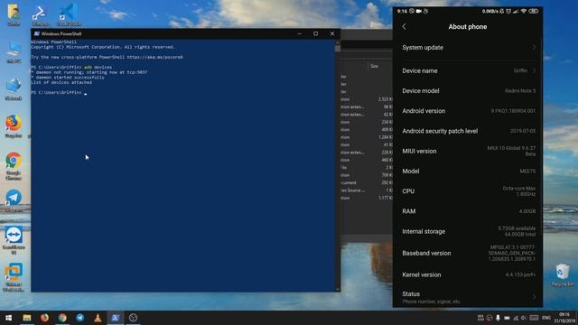Tap the CPU row on phone
578x325 pixels.
pos(468,191)
